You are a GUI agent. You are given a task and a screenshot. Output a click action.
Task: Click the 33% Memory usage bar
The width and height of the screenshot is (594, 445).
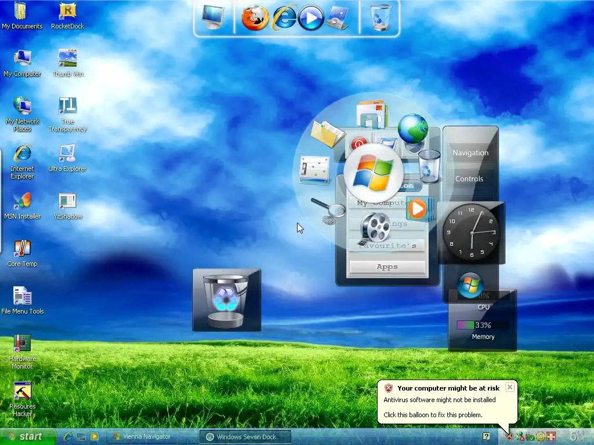coord(483,325)
